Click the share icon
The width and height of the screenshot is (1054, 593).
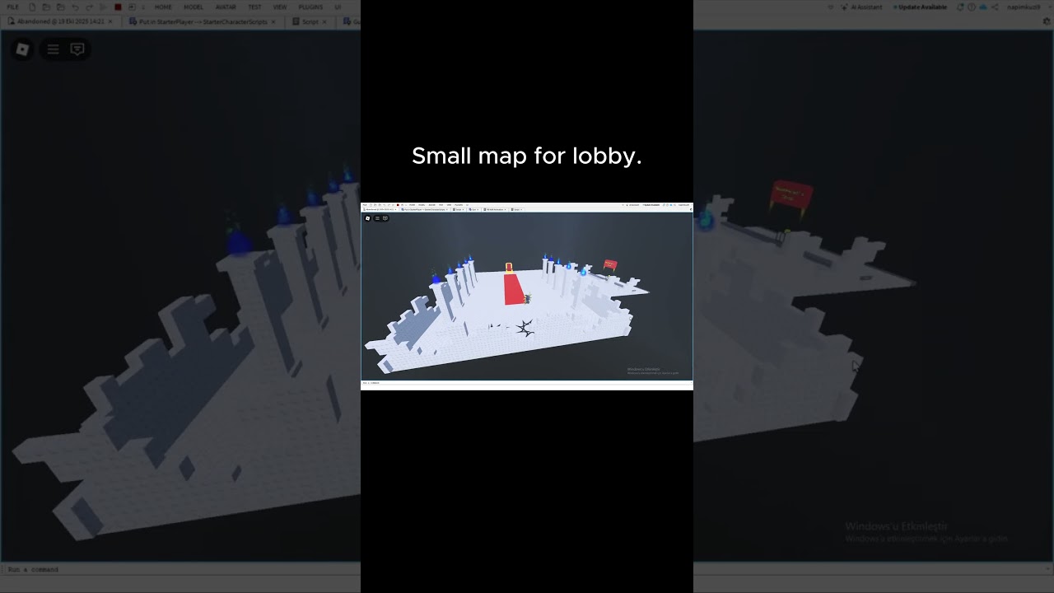coord(995,7)
